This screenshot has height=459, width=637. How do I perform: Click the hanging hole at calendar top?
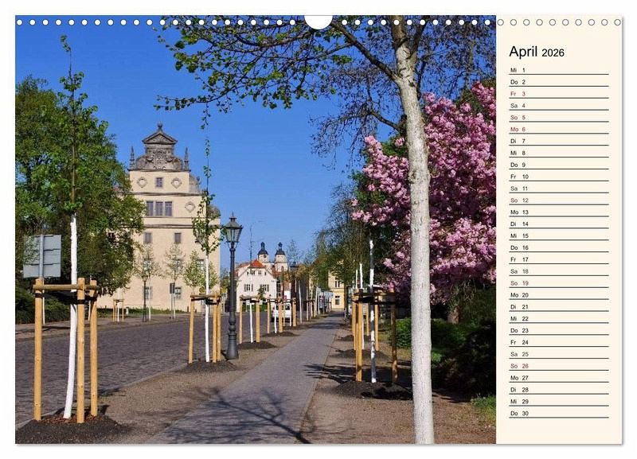(318, 21)
